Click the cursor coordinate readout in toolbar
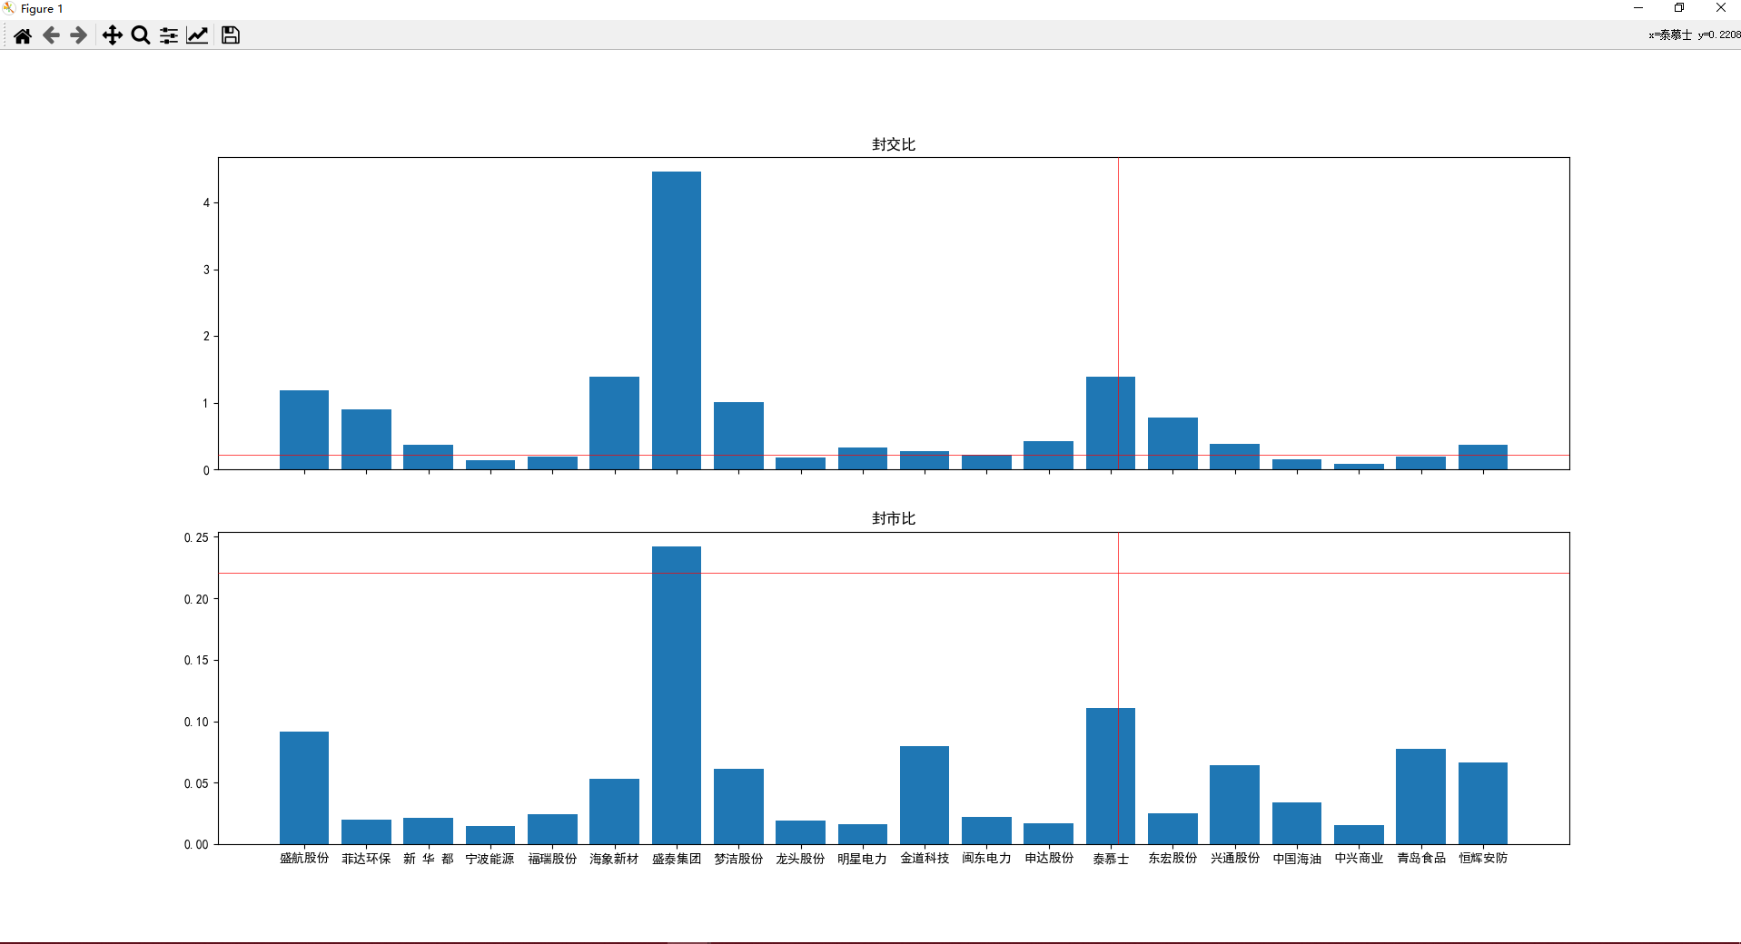The width and height of the screenshot is (1741, 944). [x=1695, y=34]
